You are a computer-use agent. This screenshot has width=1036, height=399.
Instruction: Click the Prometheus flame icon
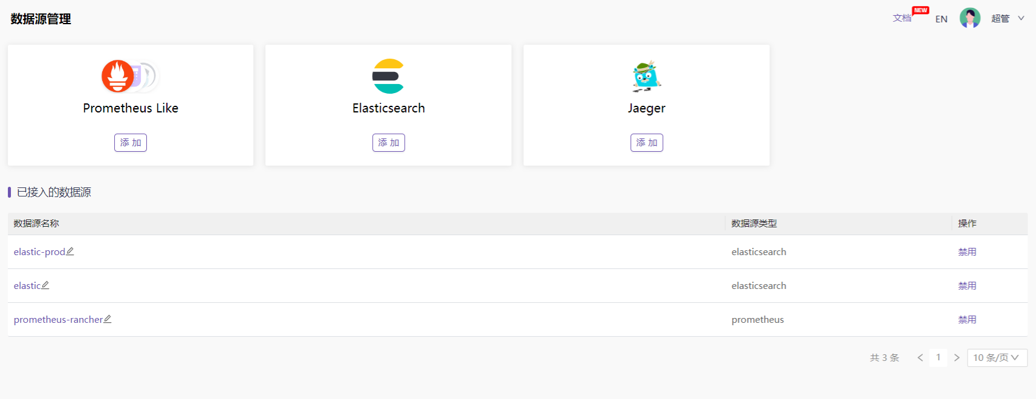[117, 76]
